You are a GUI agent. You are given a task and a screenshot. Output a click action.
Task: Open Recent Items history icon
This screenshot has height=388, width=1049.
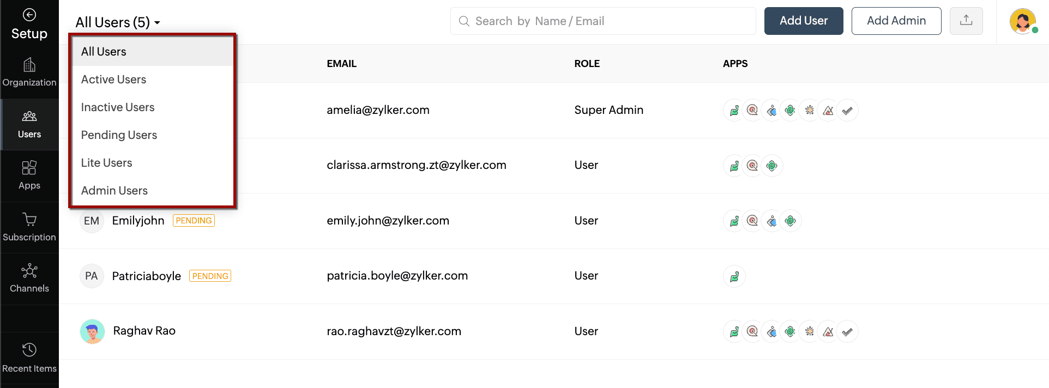coord(29,350)
